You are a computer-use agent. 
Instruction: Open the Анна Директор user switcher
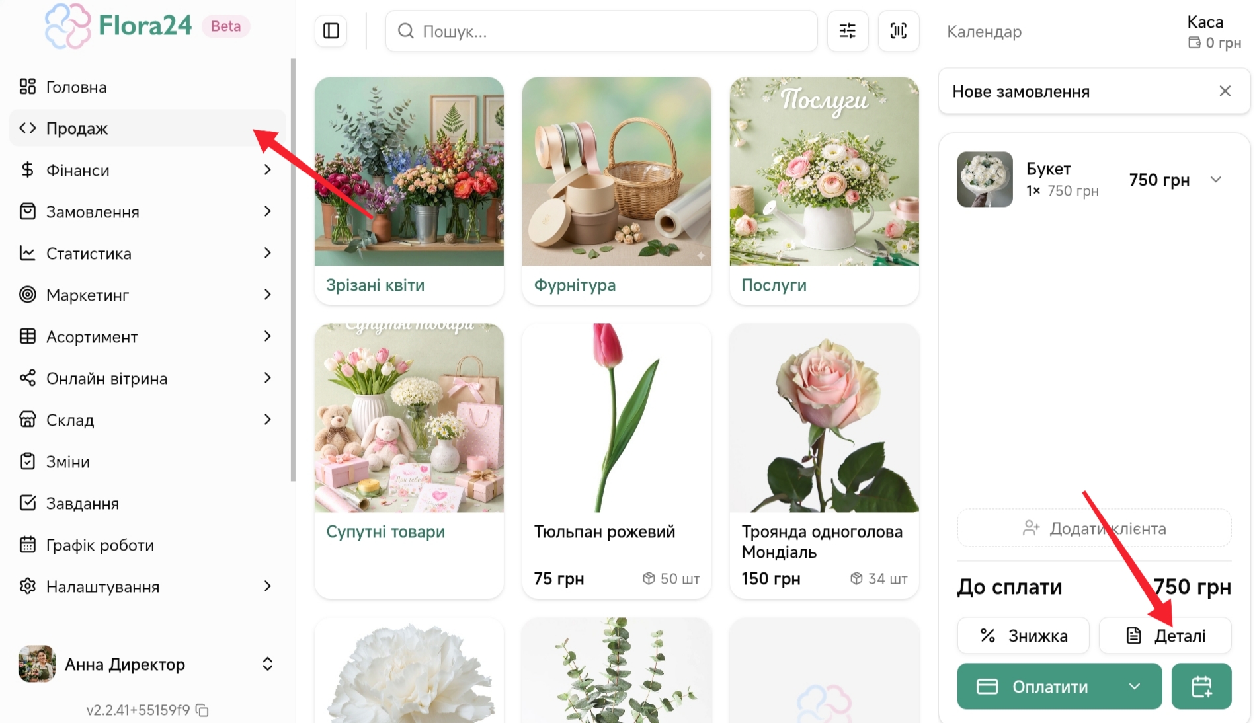(267, 664)
